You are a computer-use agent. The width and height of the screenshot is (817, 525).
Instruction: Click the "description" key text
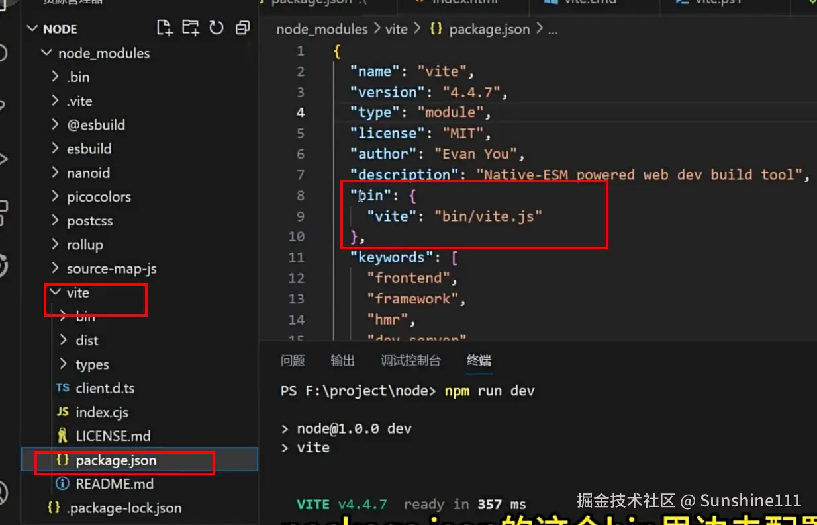click(x=405, y=175)
